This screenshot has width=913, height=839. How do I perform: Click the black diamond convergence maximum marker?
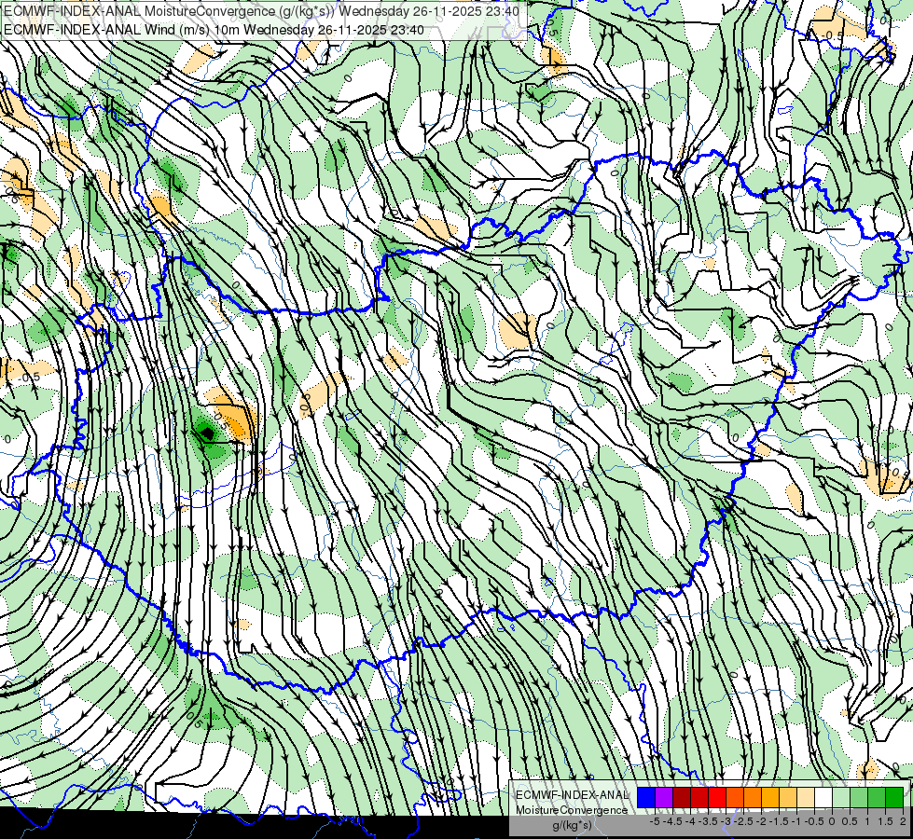(208, 433)
